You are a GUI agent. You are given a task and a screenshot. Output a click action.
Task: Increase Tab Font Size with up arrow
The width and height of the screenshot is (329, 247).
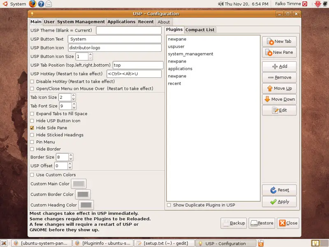tap(74, 104)
